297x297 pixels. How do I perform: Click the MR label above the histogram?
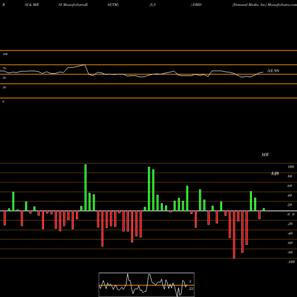click(x=265, y=154)
